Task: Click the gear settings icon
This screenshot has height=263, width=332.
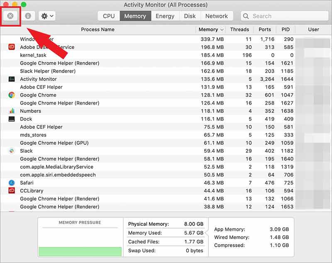Action: [x=44, y=16]
